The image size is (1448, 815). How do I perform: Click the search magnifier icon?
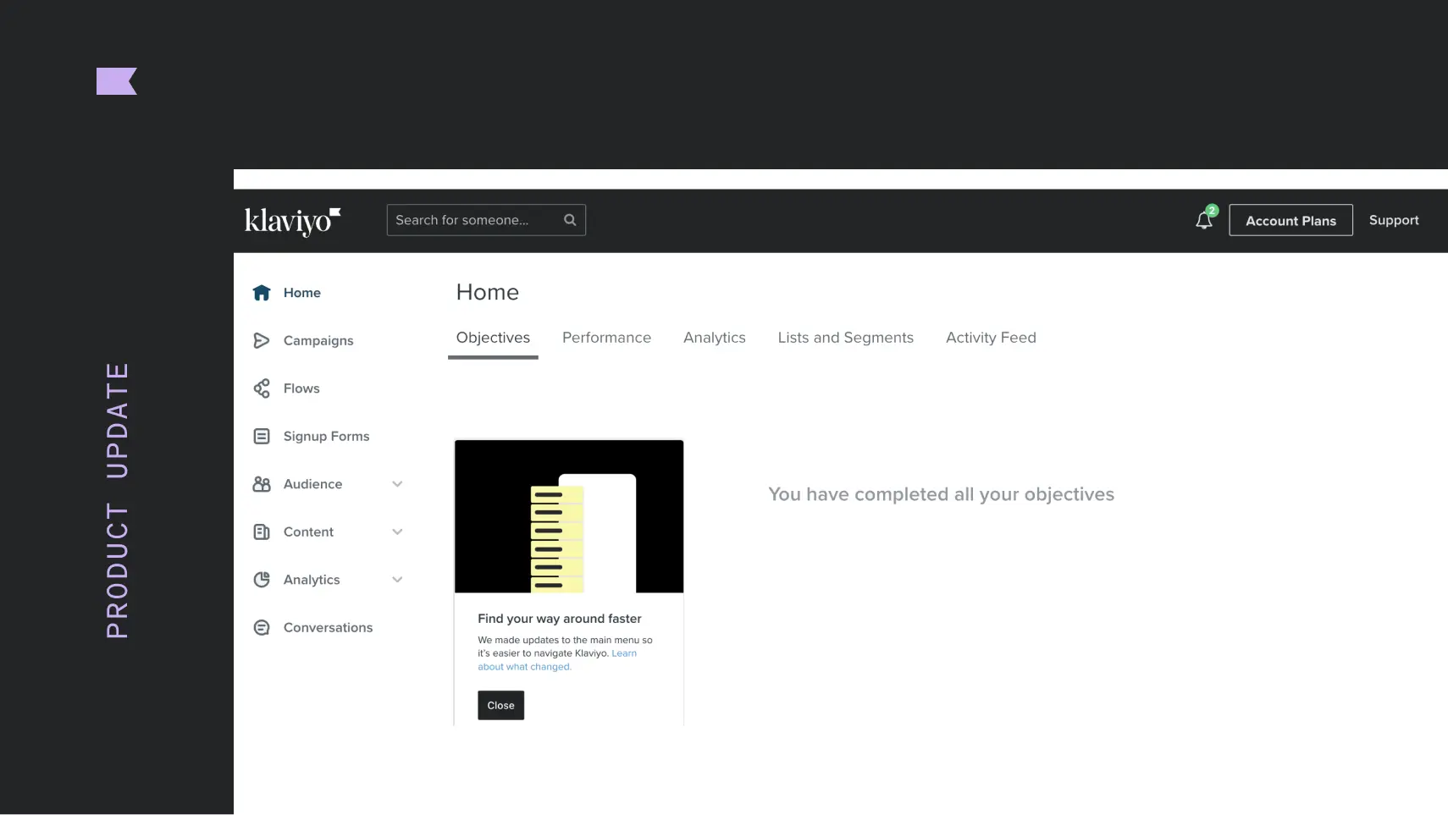(570, 220)
